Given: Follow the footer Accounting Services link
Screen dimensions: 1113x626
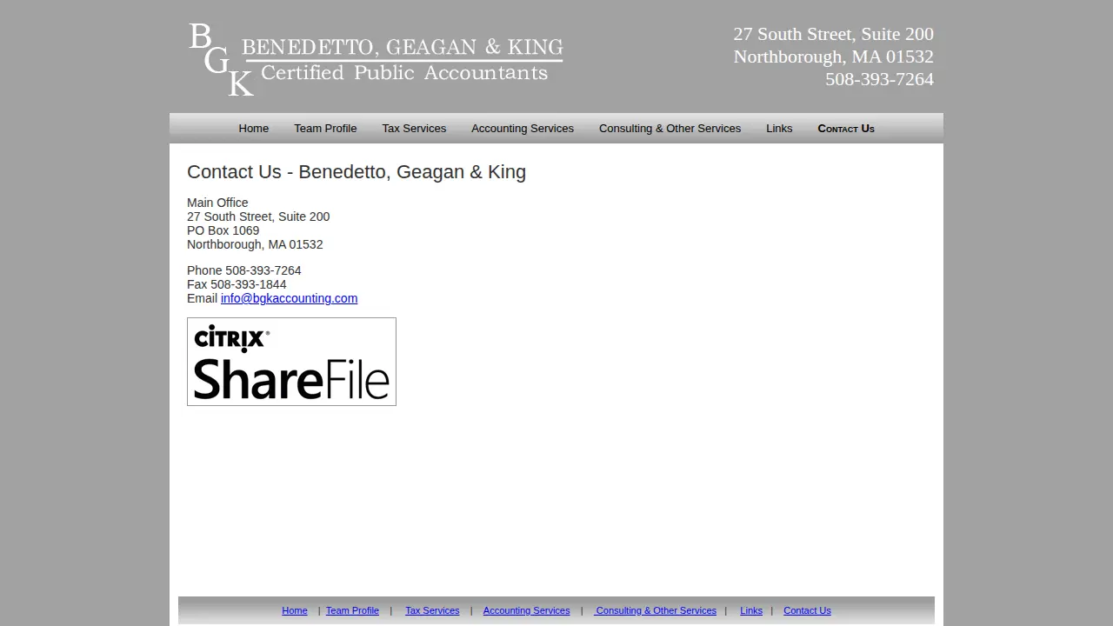Looking at the screenshot, I should click(x=526, y=610).
